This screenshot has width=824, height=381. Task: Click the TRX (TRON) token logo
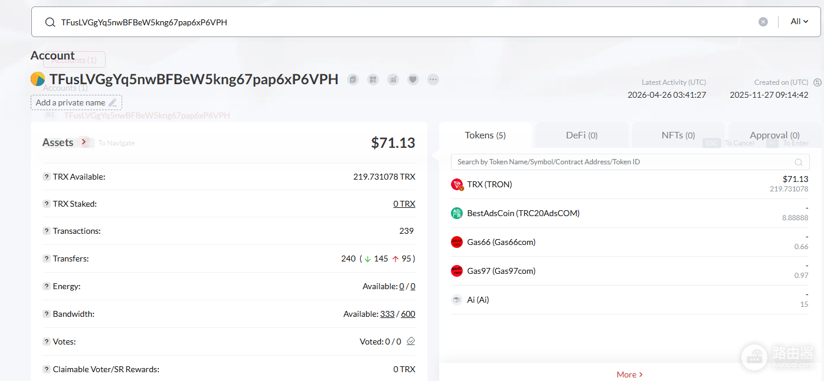pos(457,184)
